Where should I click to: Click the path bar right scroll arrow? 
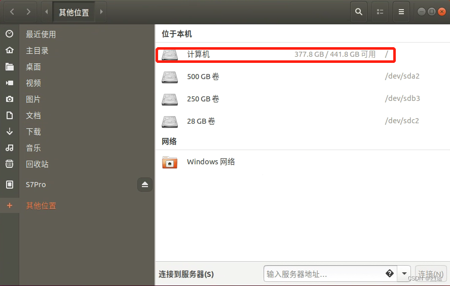pyautogui.click(x=101, y=12)
